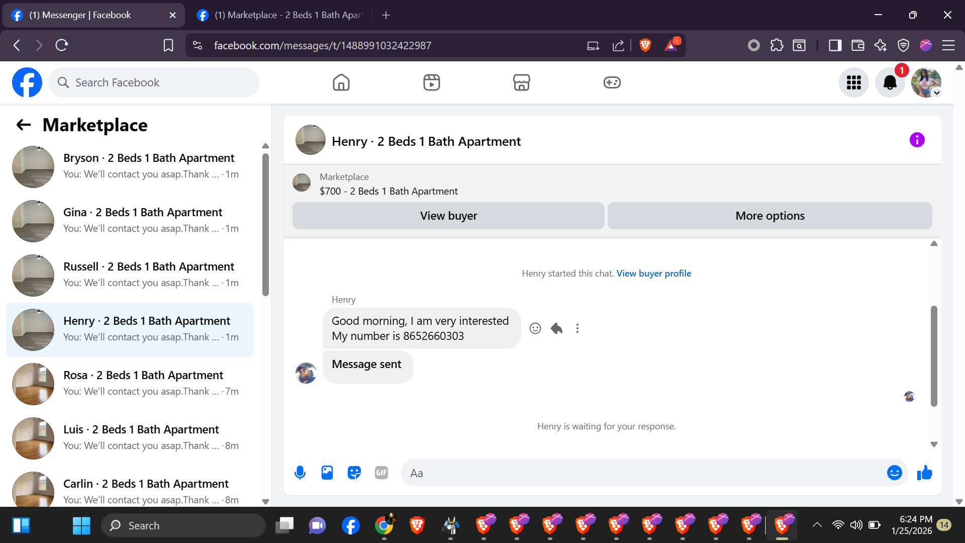Viewport: 965px width, 543px height.
Task: Record a voice clip
Action: tap(300, 473)
